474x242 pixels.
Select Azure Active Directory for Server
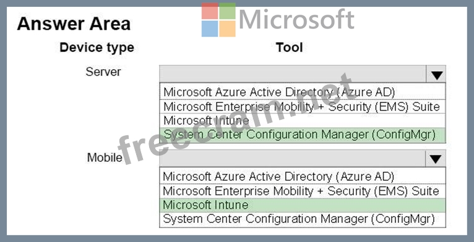(303, 92)
